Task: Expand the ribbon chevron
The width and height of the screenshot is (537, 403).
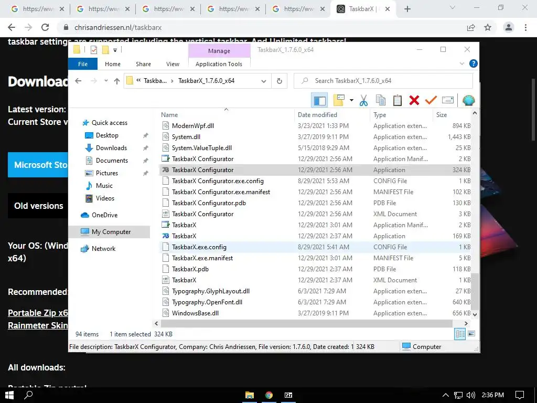Action: coord(461,63)
